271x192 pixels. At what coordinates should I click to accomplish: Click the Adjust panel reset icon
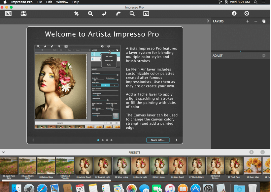coord(263,56)
